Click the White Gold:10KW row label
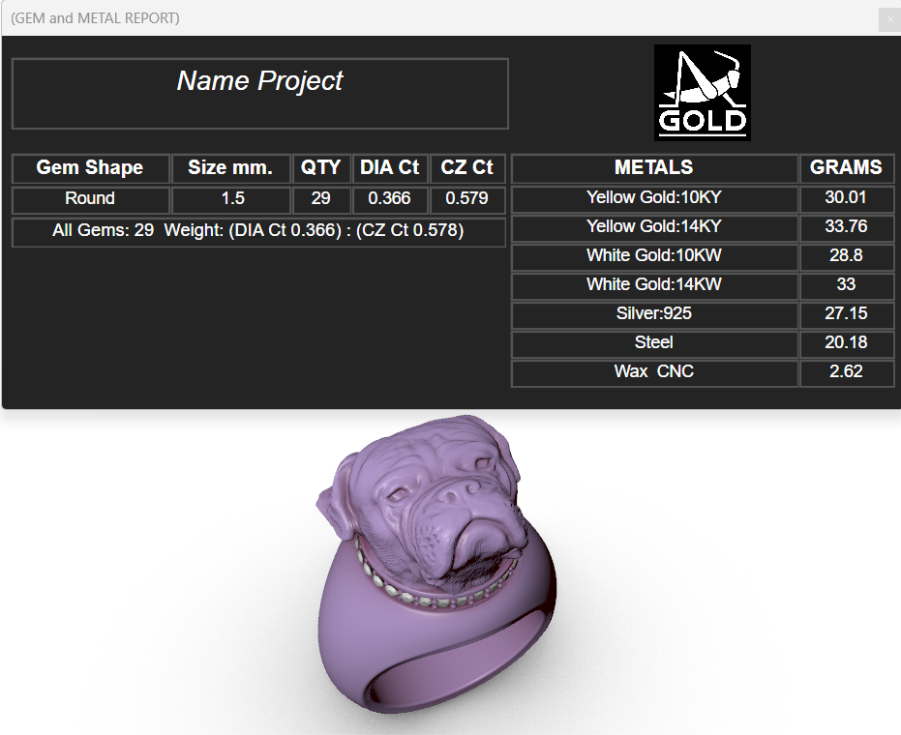The height and width of the screenshot is (735, 901). [654, 256]
